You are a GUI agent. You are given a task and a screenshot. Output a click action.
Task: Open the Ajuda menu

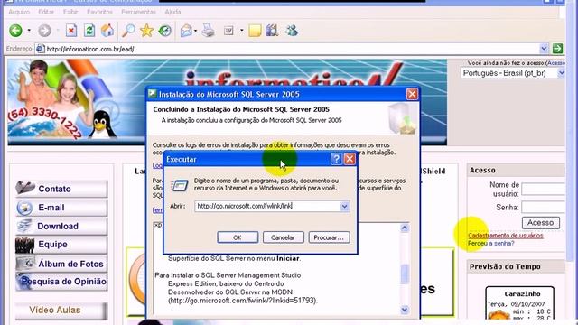[x=172, y=12]
